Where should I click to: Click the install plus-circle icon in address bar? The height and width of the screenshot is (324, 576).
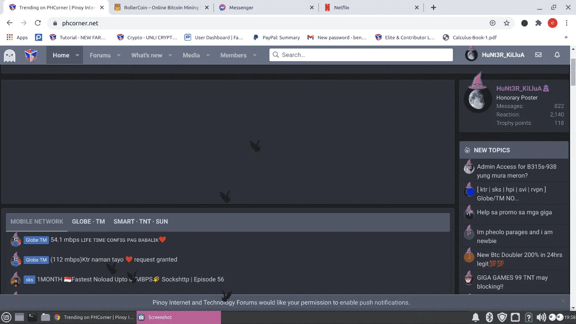(493, 23)
